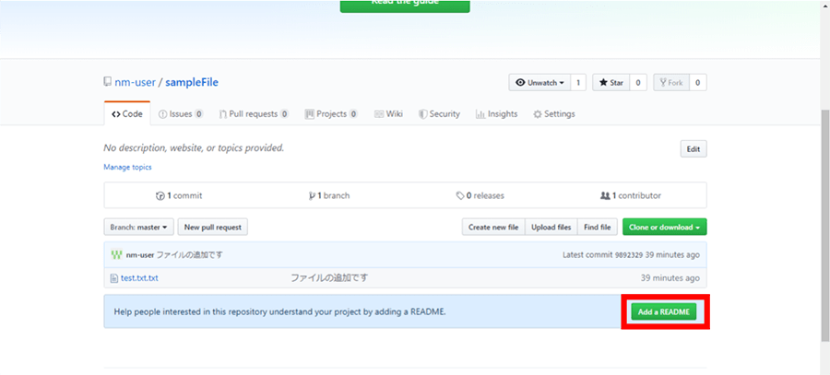Click the Add a README button

pyautogui.click(x=664, y=312)
